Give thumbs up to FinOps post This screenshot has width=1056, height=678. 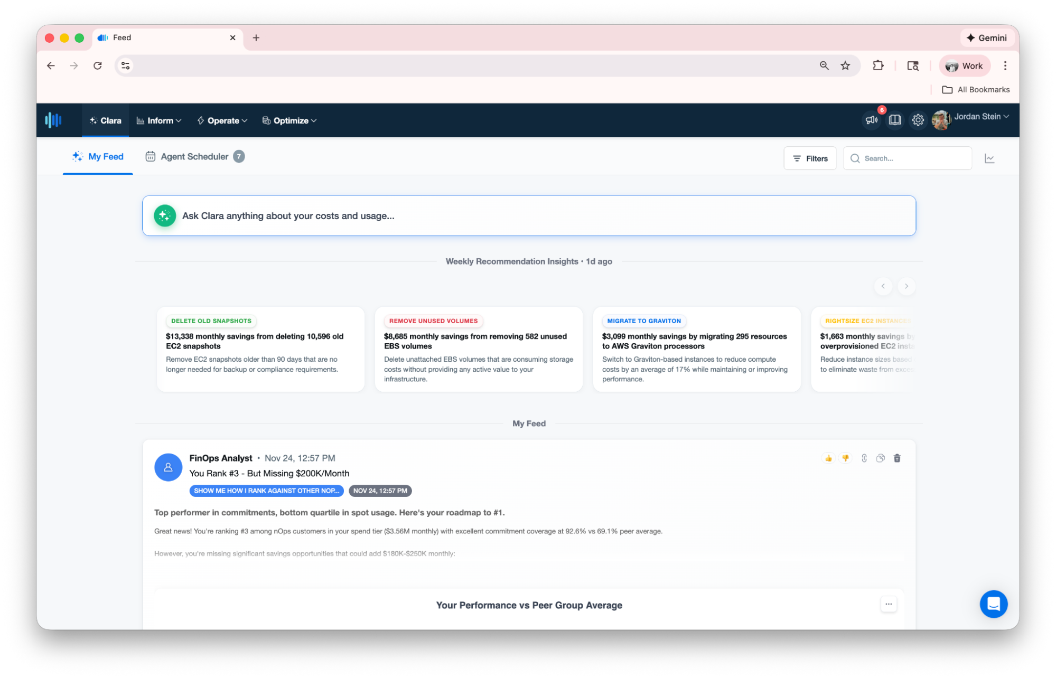coord(828,458)
